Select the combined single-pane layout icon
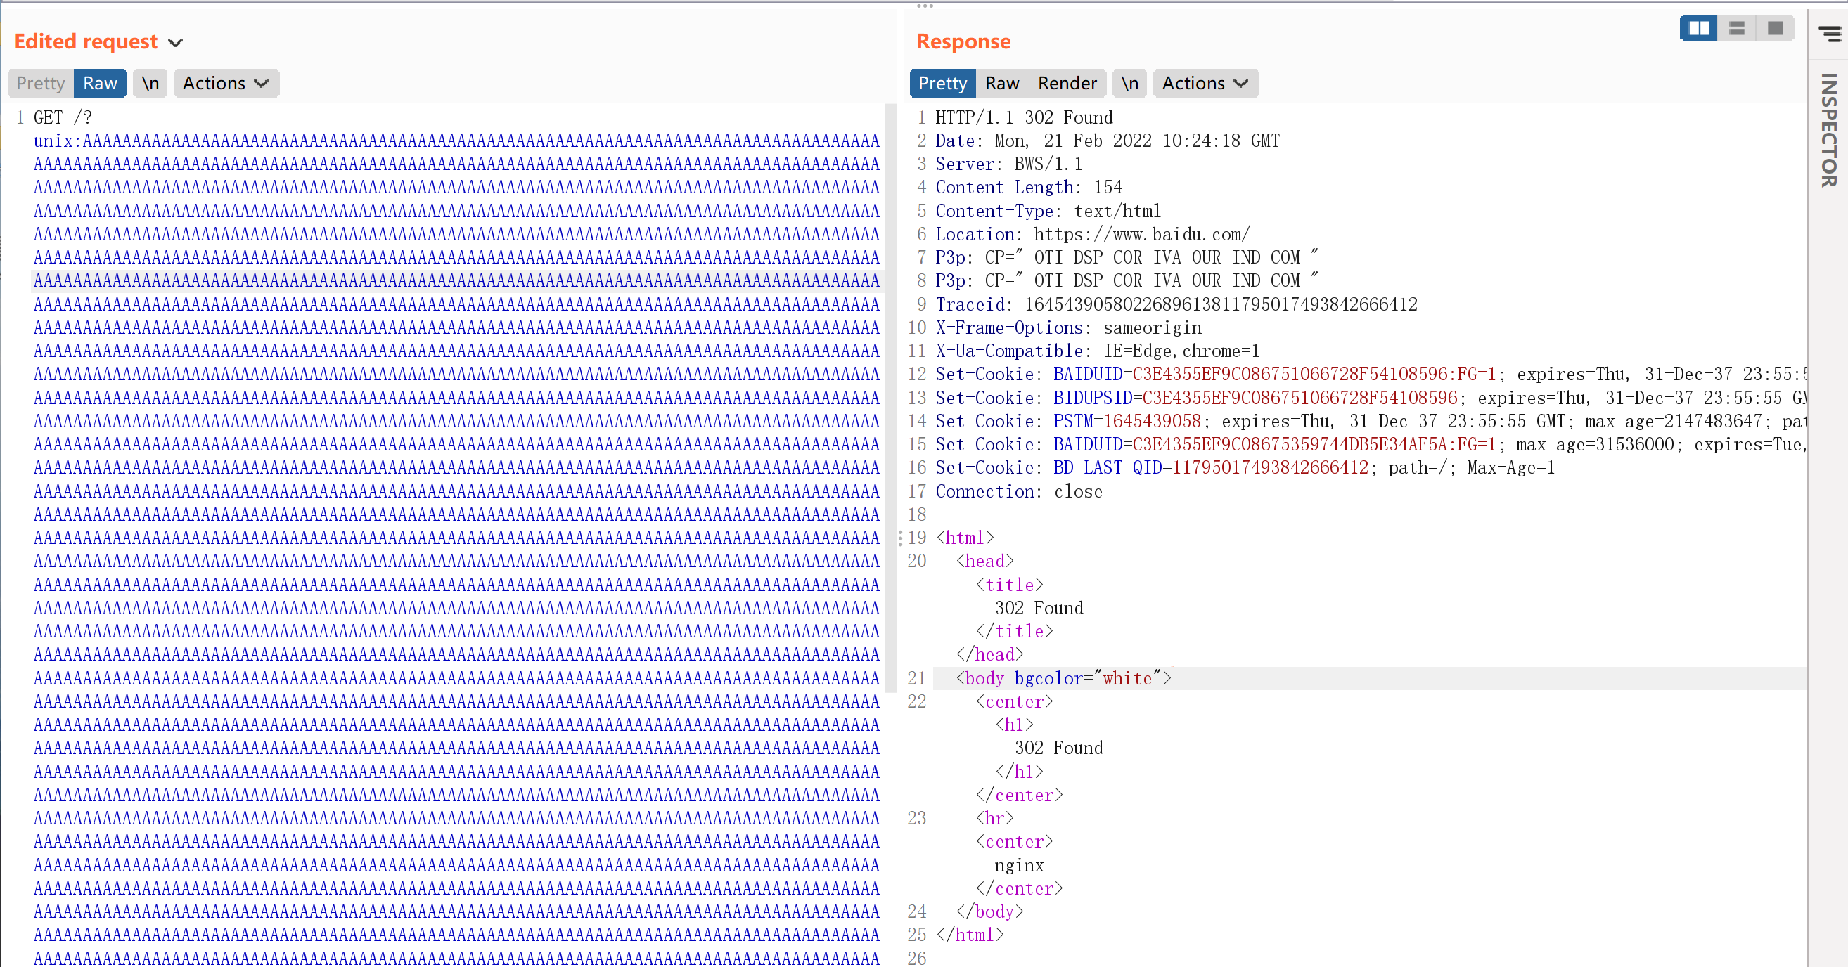Viewport: 1848px width, 967px height. [1776, 28]
